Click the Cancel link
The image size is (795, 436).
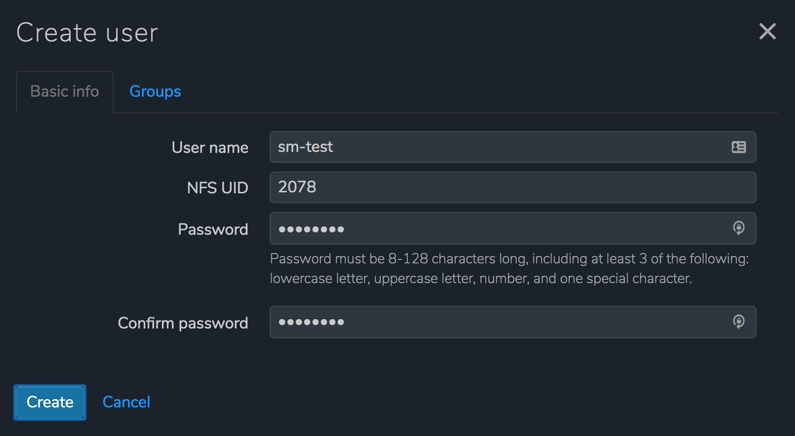tap(126, 402)
